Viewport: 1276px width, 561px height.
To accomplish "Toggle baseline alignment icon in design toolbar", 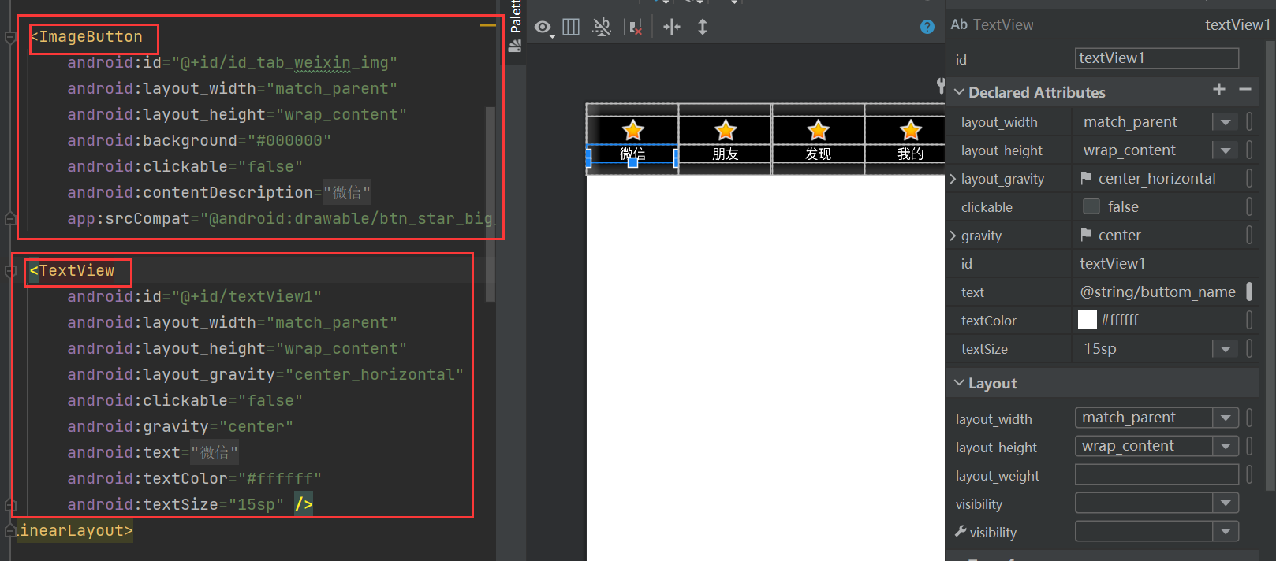I will click(x=602, y=28).
